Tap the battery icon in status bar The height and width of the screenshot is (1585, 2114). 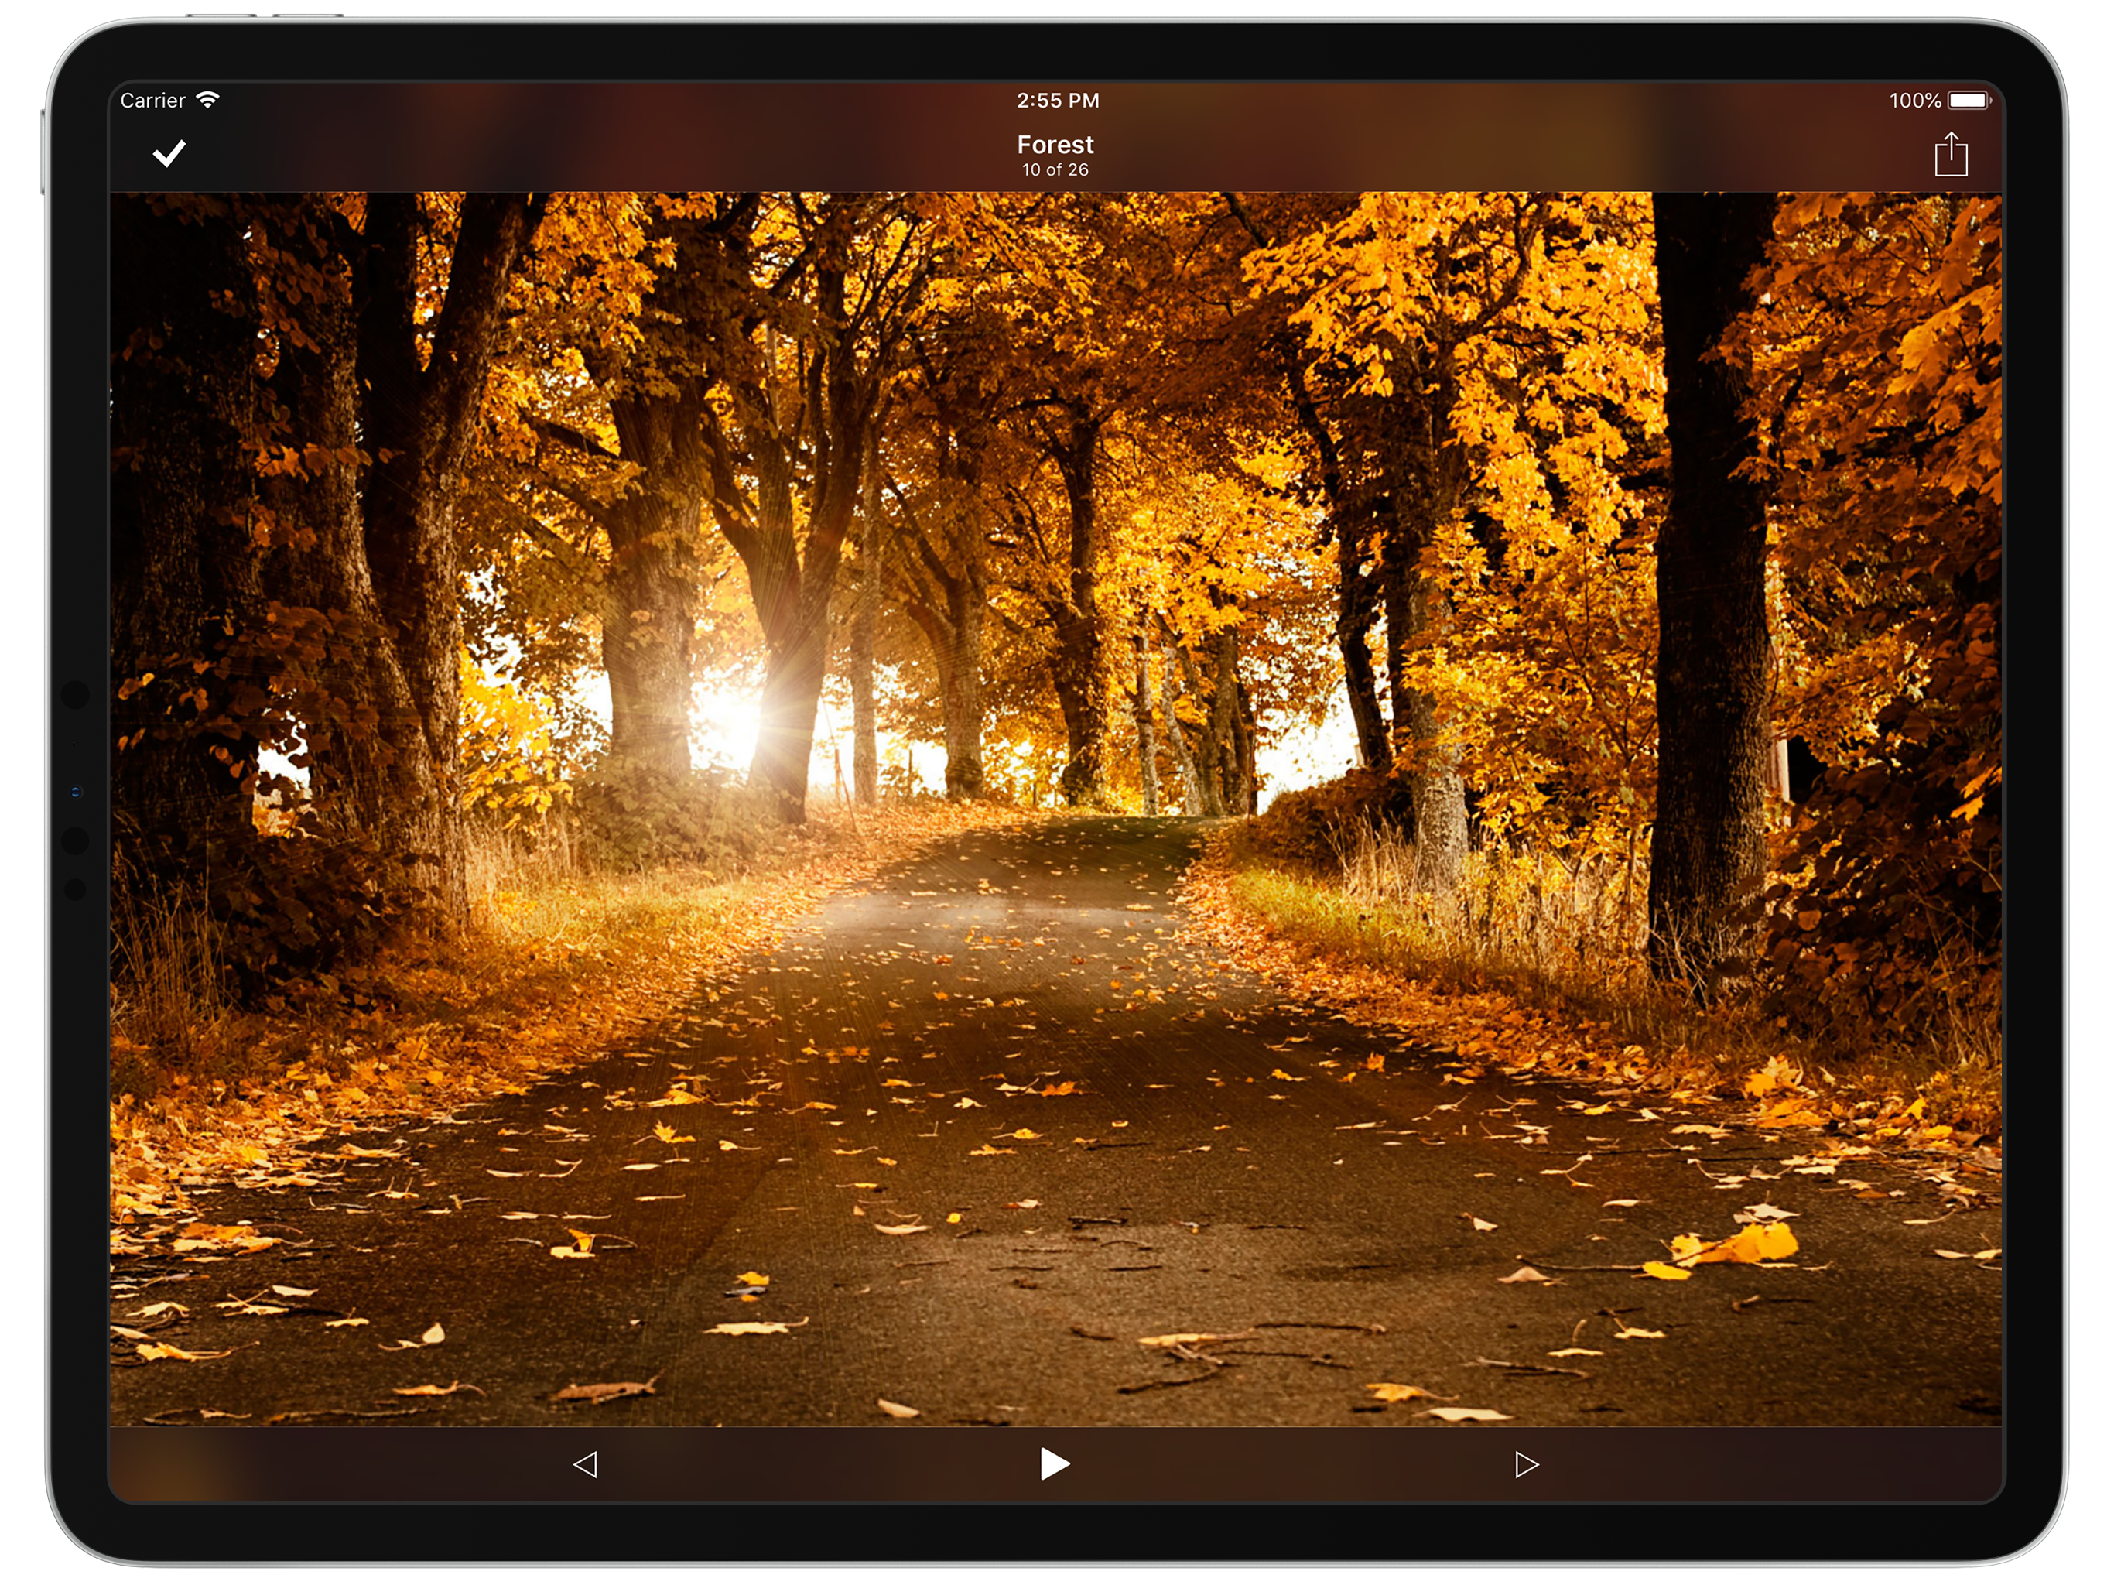coord(1969,101)
